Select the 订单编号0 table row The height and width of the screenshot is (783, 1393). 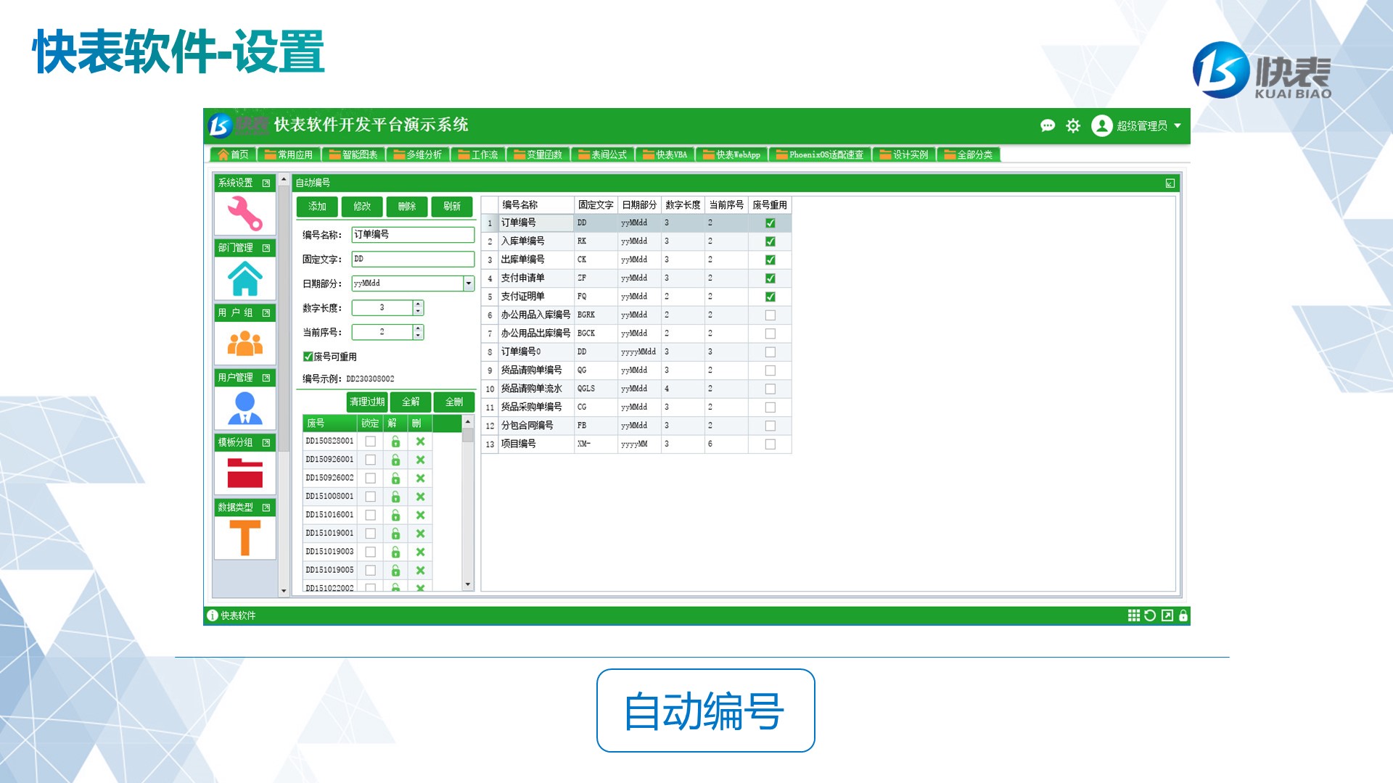(x=636, y=352)
